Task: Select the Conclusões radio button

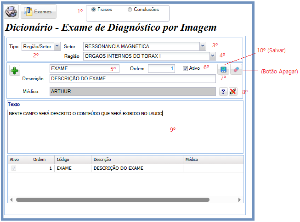Action: pos(130,10)
